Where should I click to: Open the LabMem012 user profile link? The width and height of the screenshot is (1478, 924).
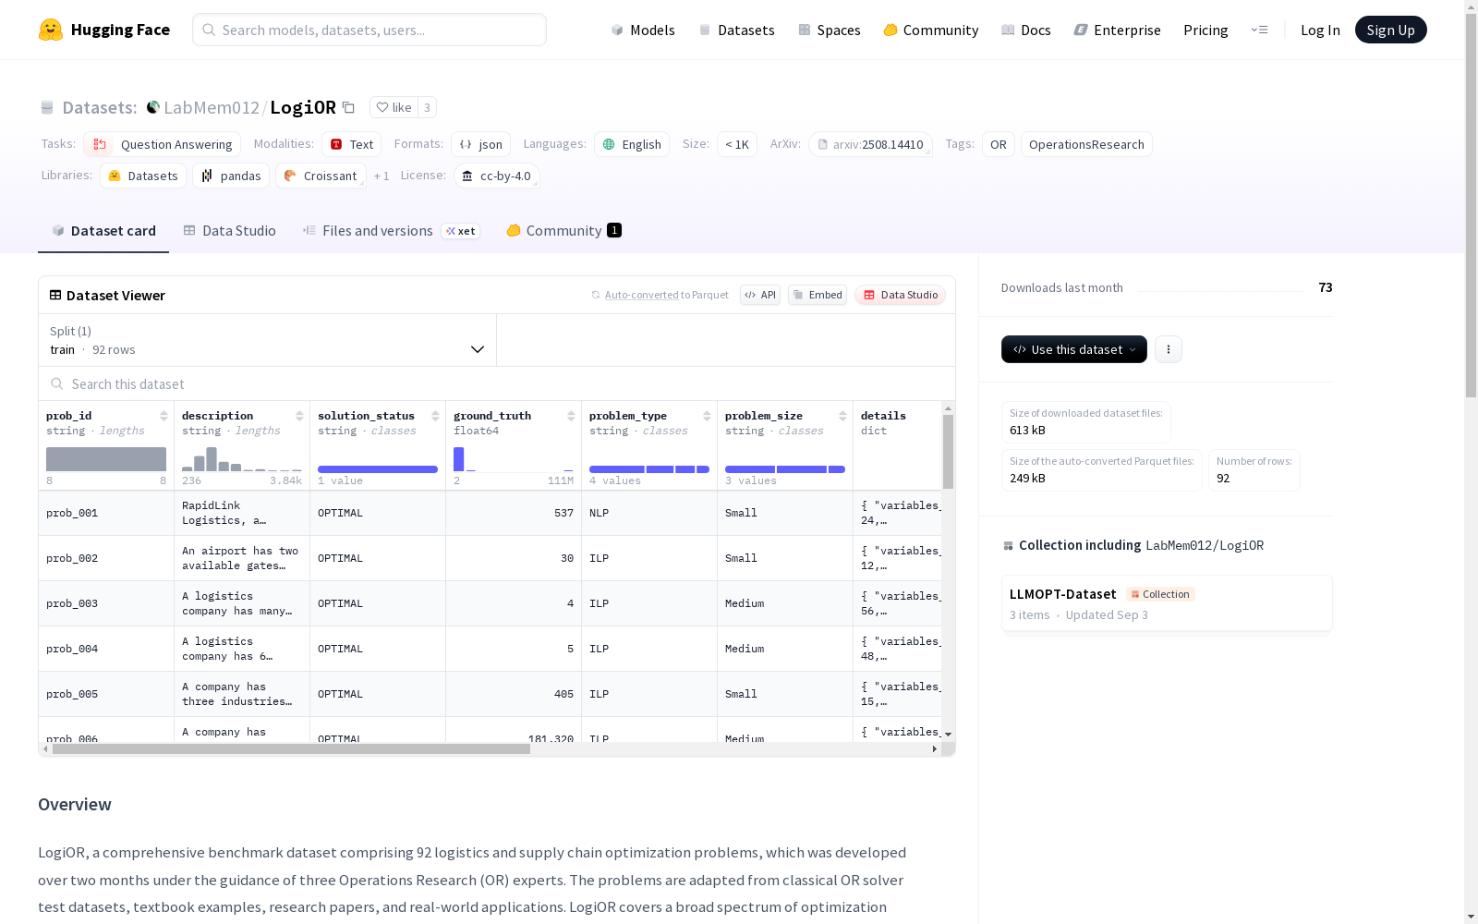[212, 107]
